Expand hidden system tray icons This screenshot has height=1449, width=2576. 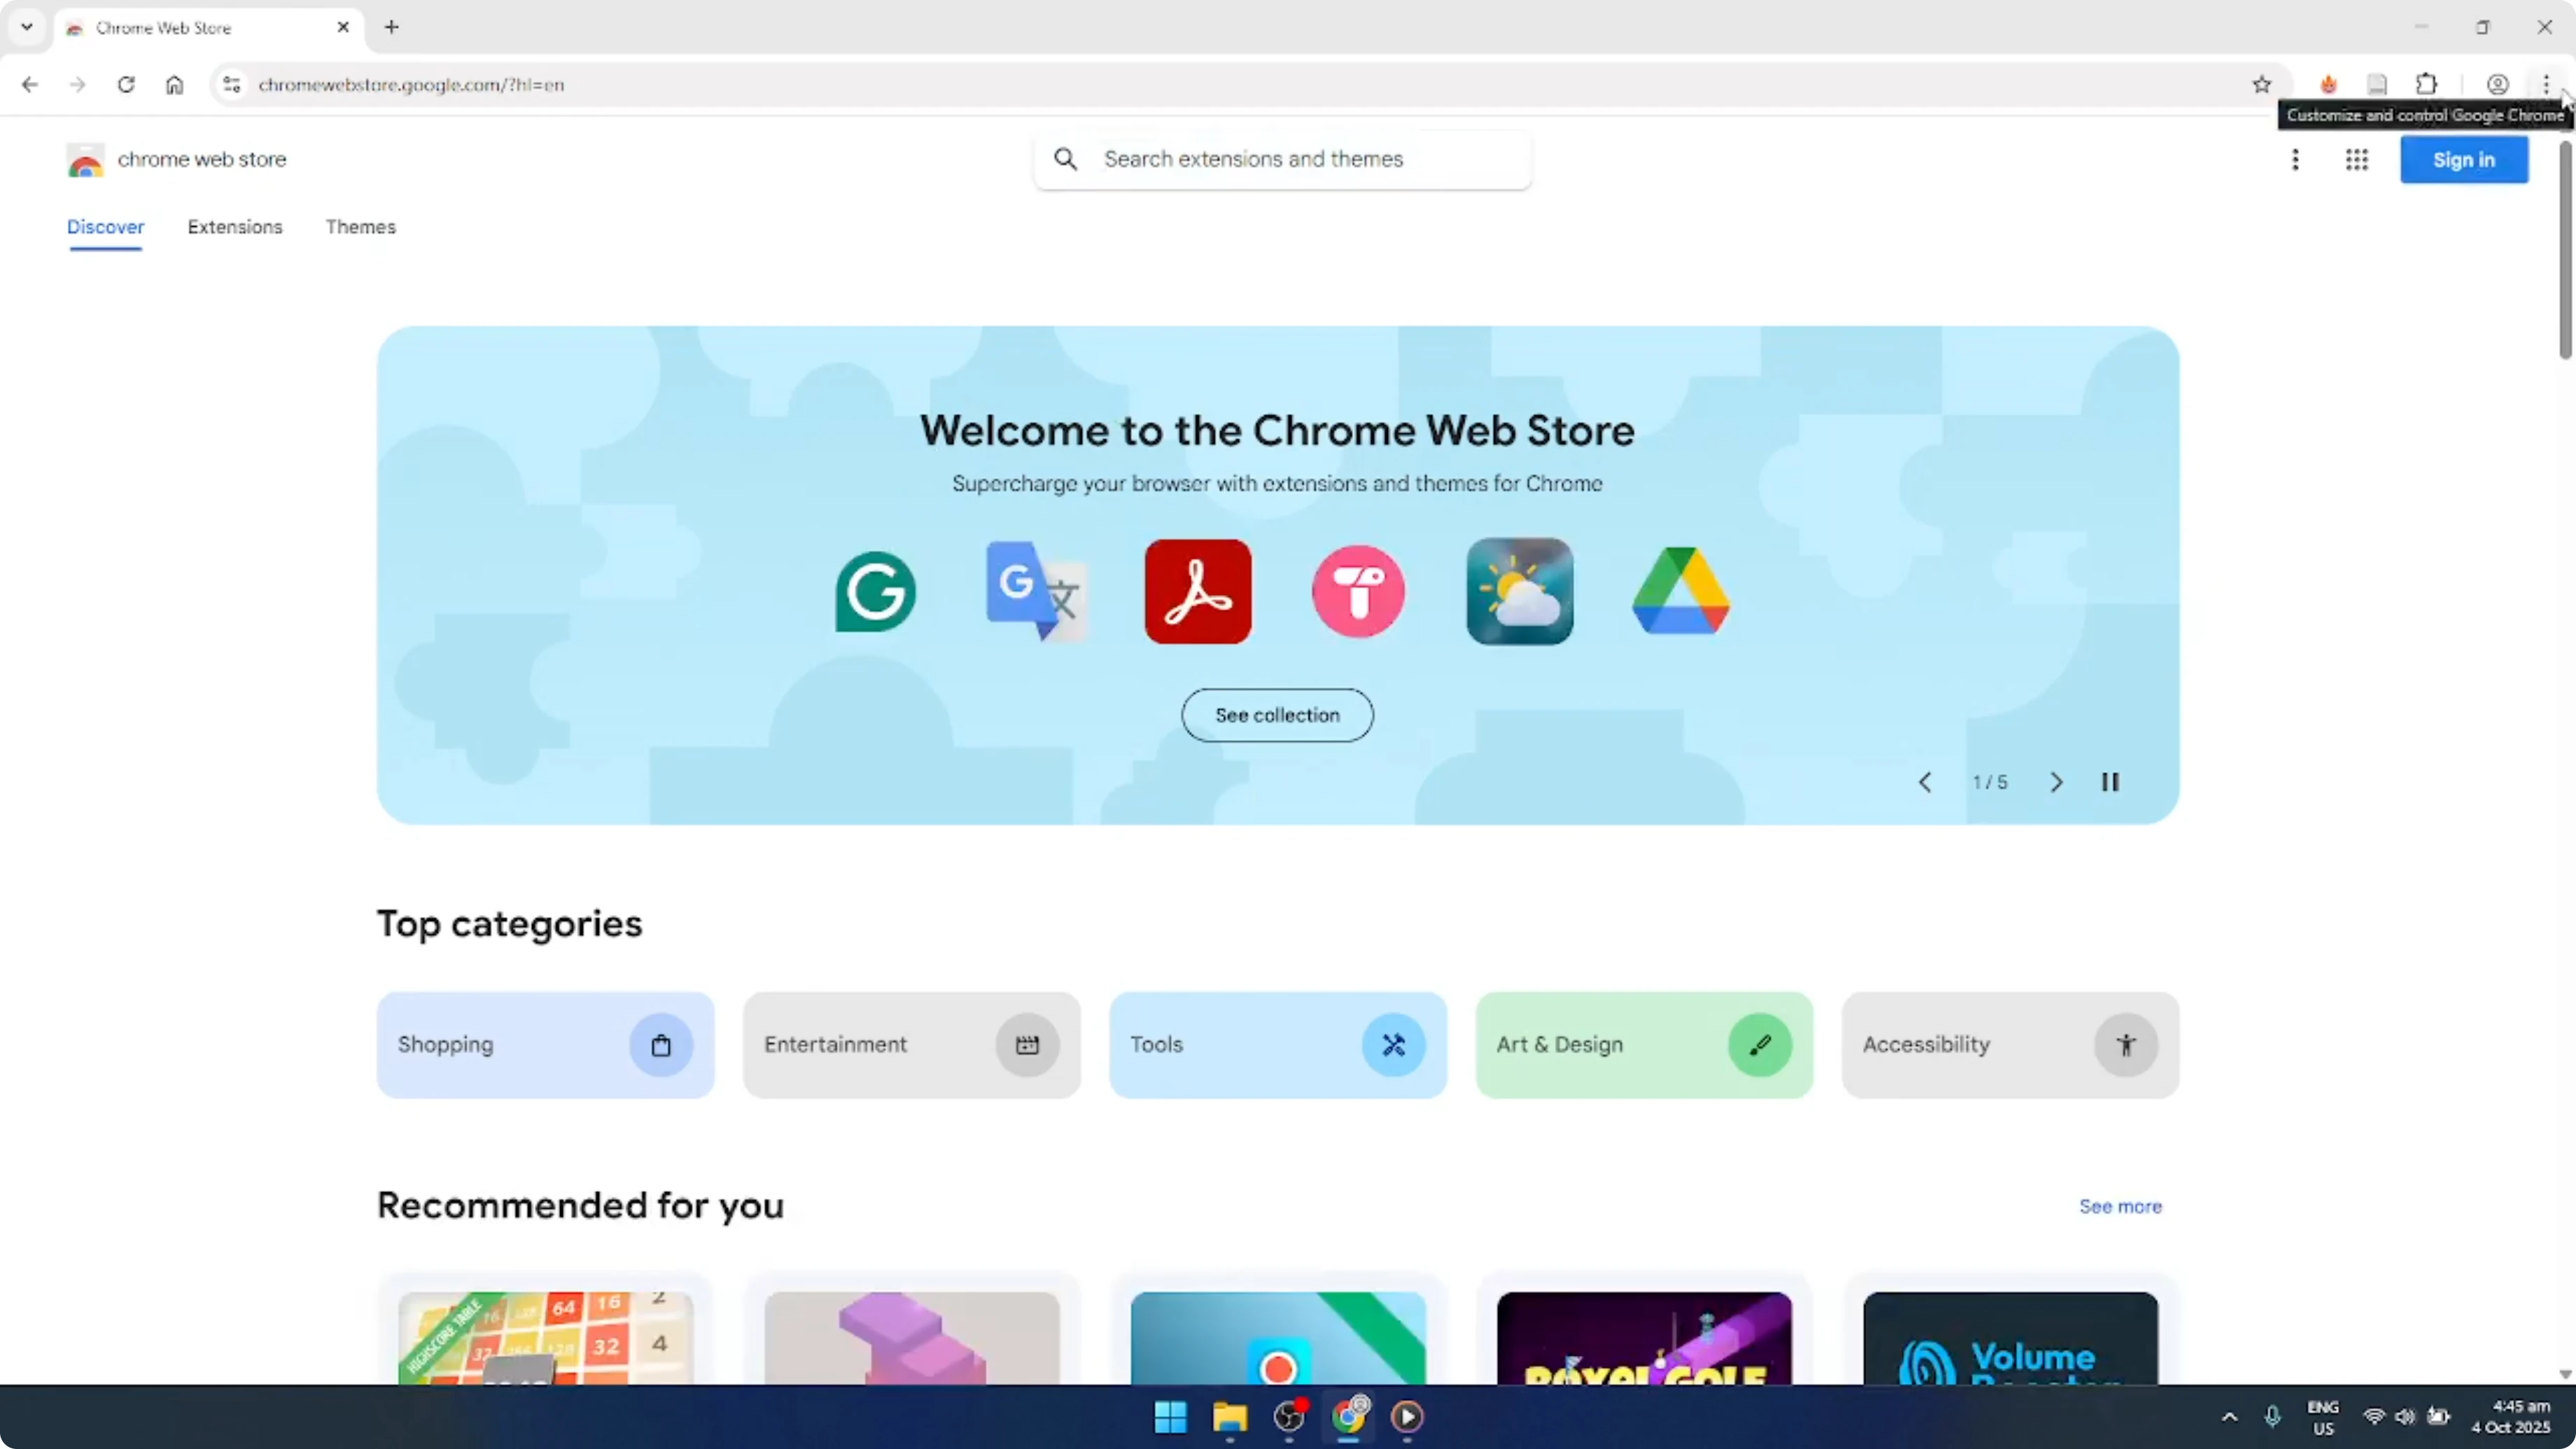(x=2230, y=1417)
